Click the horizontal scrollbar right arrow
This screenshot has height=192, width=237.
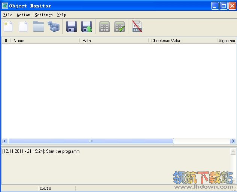click(x=233, y=141)
